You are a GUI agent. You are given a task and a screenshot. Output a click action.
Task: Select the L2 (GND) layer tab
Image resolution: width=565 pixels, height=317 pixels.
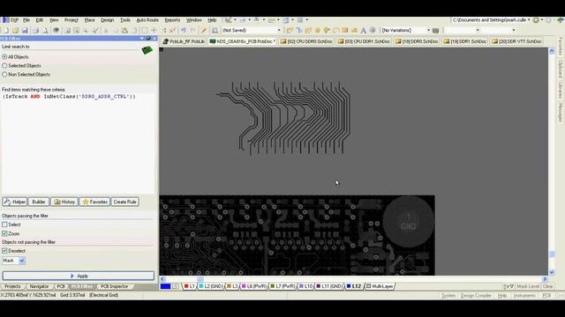[211, 286]
